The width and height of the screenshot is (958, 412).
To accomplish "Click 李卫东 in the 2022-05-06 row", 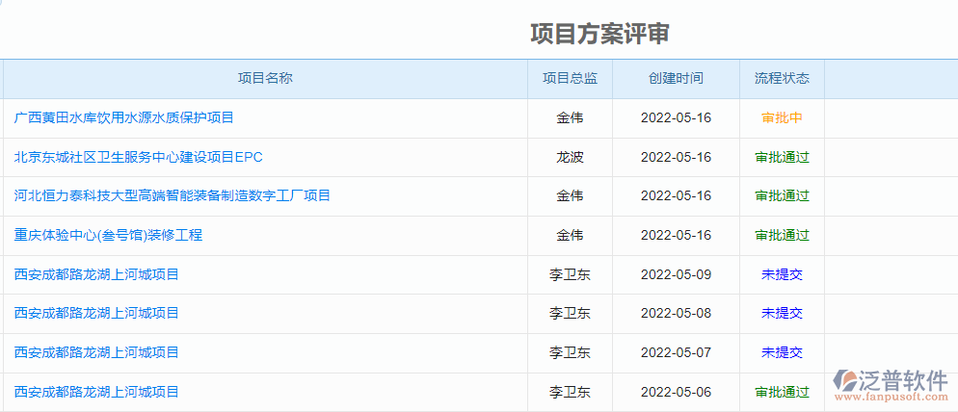I will click(570, 391).
